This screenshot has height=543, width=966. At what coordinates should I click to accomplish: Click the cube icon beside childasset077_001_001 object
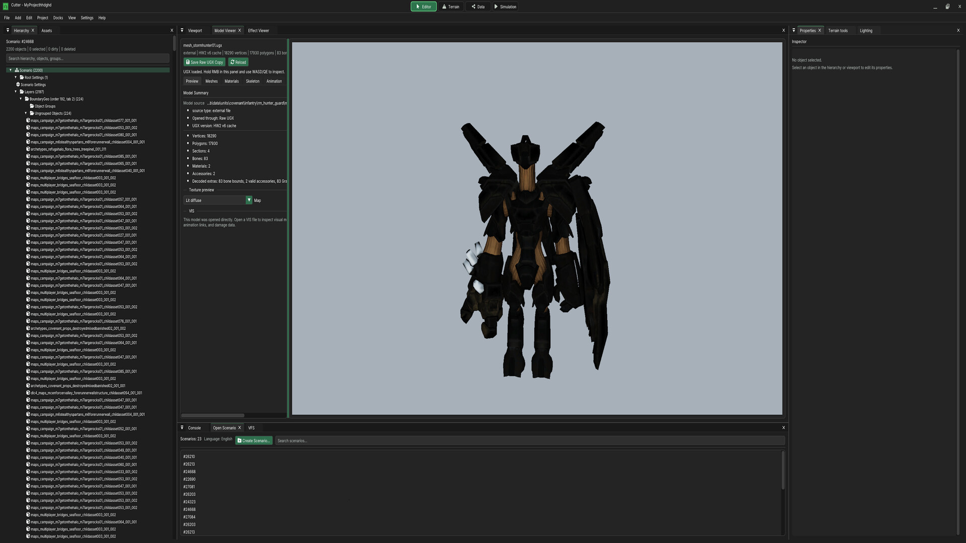pos(28,121)
